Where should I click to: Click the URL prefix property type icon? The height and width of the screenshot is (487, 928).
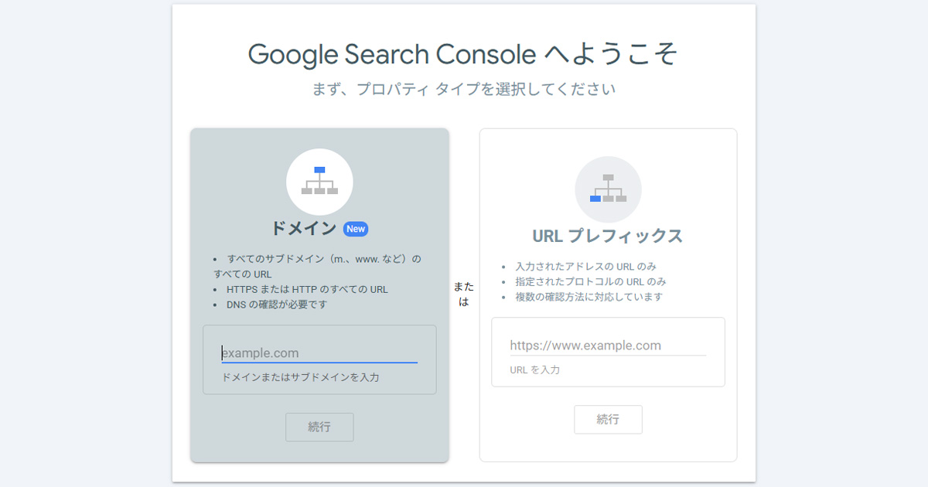coord(608,189)
